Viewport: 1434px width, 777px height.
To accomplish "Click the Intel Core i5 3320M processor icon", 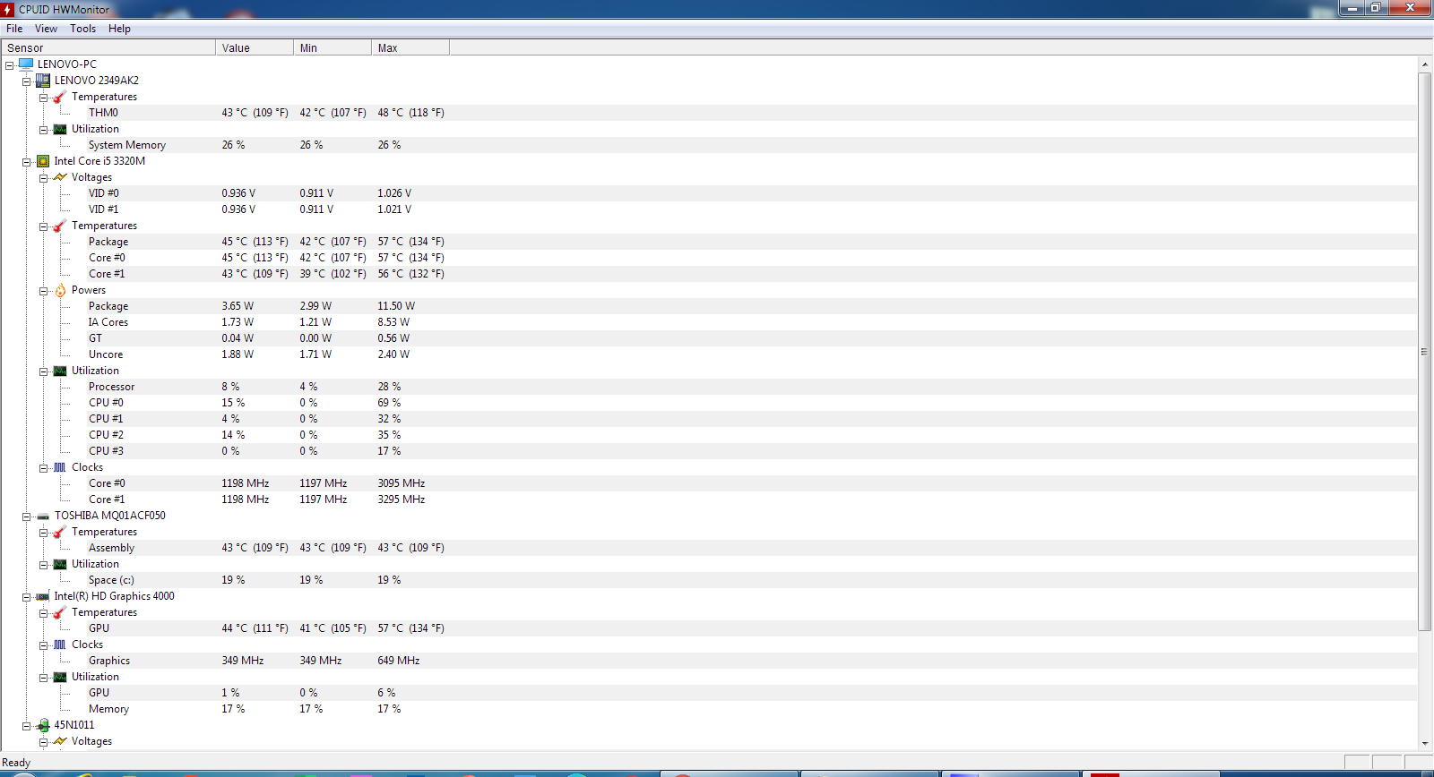I will [x=43, y=161].
